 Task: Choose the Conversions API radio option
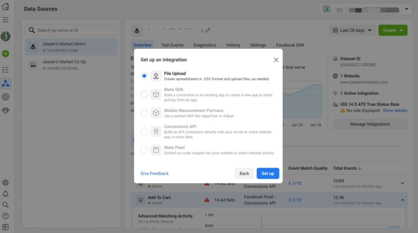(144, 131)
